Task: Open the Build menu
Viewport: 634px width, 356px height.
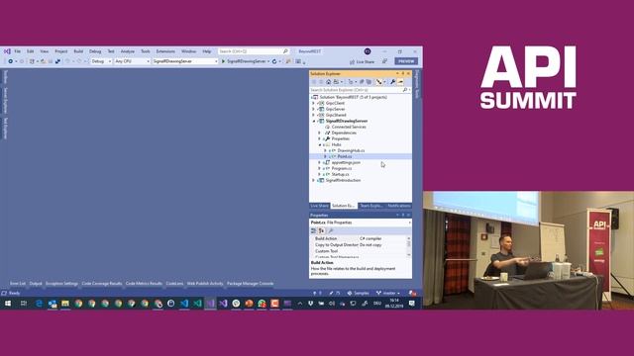Action: tap(78, 51)
